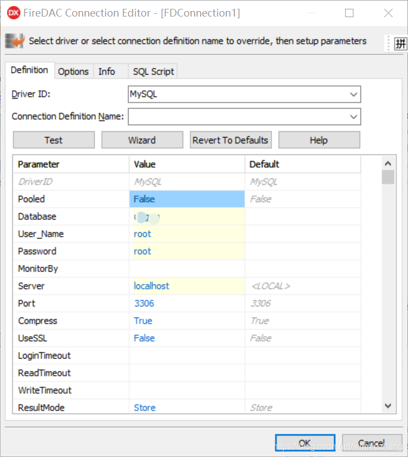Maximize the Connection Editor window

(x=349, y=13)
